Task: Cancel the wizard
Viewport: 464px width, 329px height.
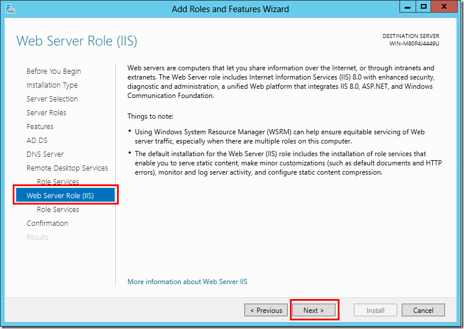Action: 422,310
